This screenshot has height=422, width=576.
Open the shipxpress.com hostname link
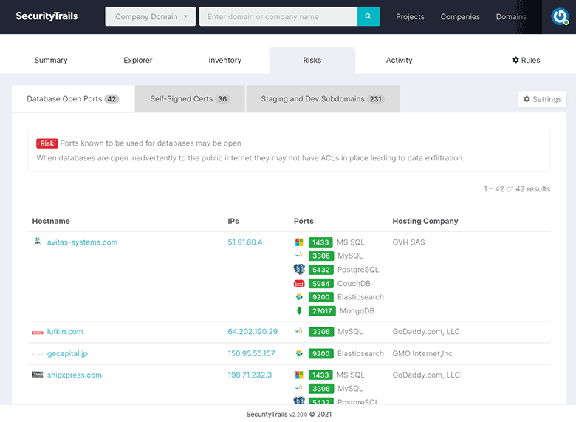click(75, 375)
